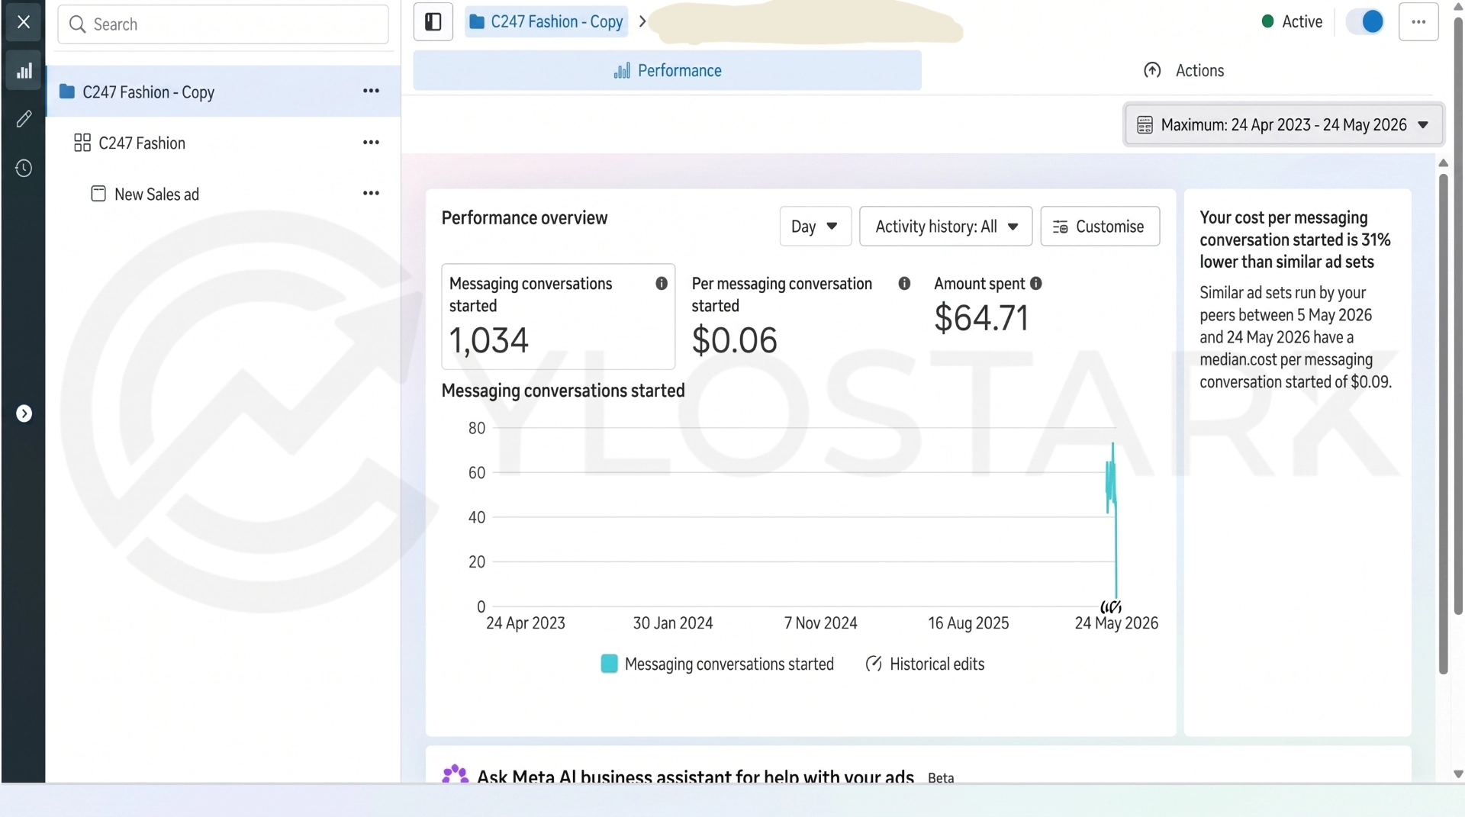This screenshot has width=1465, height=817.
Task: Click the Search input field
Action: (x=223, y=24)
